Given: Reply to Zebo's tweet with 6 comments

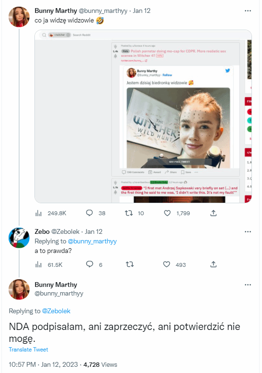Looking at the screenshot, I should pos(89,264).
